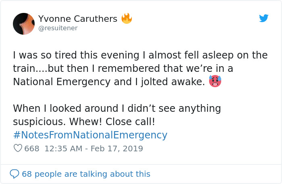
Task: Click the fire emoji beside the name
Action: (x=126, y=19)
